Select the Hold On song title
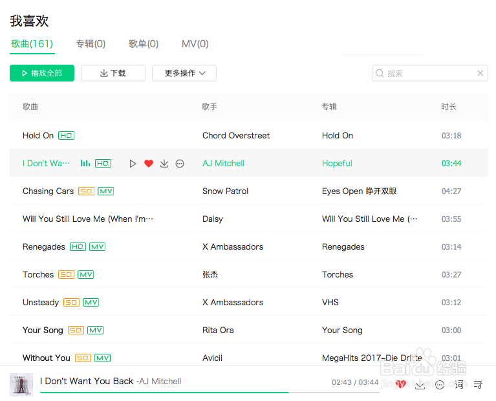 coord(38,135)
